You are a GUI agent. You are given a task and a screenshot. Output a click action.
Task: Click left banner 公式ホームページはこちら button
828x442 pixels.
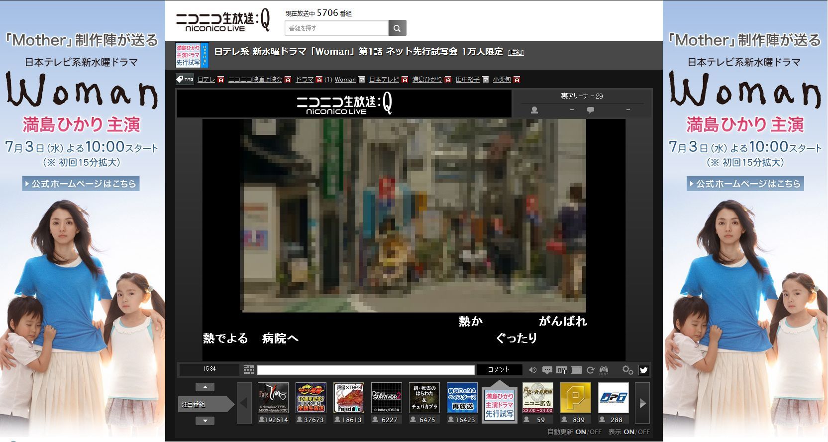tap(81, 184)
